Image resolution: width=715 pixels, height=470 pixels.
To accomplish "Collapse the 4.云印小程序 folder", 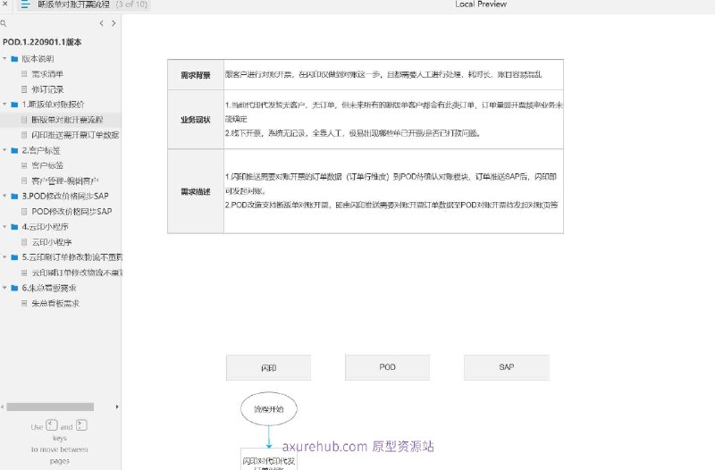I will pyautogui.click(x=4, y=227).
